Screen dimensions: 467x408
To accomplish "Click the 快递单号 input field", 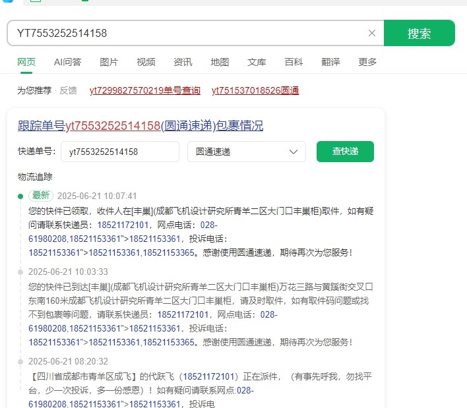I will point(120,152).
